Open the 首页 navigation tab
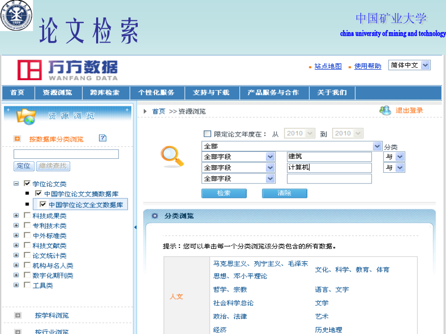 [18, 93]
